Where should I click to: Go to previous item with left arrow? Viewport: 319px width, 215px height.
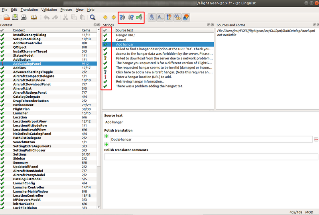(105, 18)
